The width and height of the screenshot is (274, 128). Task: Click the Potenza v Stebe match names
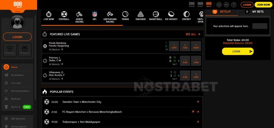click(x=55, y=59)
